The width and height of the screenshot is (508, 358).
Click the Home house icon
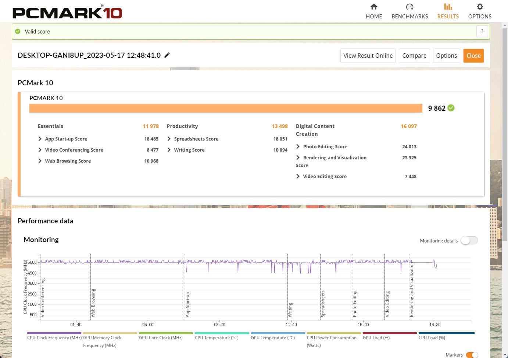[374, 7]
